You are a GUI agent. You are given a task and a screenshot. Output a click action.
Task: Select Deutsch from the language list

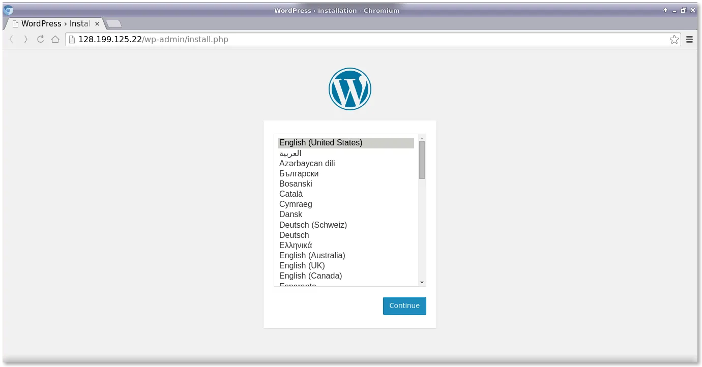point(294,235)
